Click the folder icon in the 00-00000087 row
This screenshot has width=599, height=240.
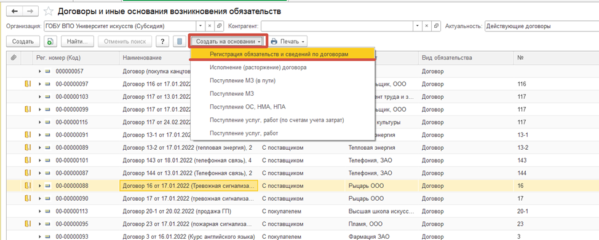(x=27, y=173)
